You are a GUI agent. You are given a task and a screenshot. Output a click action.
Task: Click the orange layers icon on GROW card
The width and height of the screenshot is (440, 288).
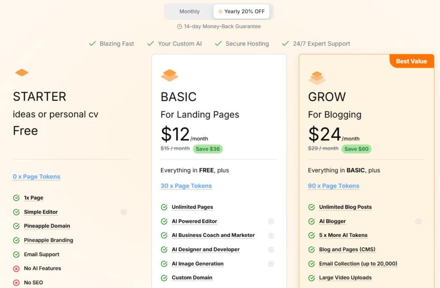coord(317,78)
